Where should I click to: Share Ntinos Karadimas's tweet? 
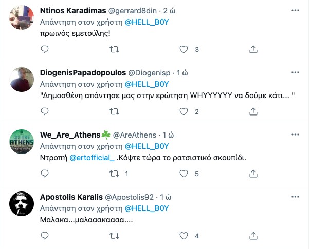click(x=253, y=49)
